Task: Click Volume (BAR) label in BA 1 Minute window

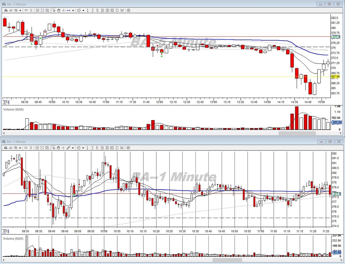Action: pos(13,238)
